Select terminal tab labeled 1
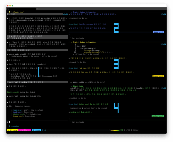173x142 pixels. tap(21, 9)
